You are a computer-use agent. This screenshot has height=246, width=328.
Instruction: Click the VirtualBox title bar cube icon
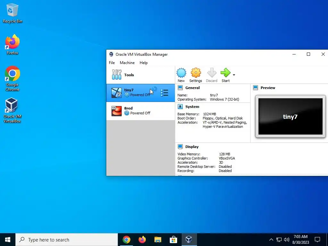pos(111,54)
